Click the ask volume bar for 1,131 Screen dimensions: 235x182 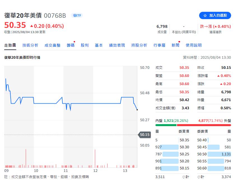pyautogui.click(x=219, y=154)
